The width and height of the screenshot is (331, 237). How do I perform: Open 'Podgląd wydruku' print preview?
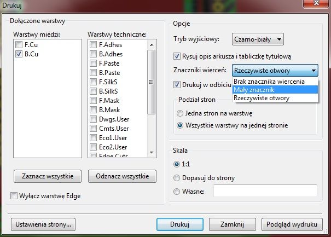click(292, 224)
